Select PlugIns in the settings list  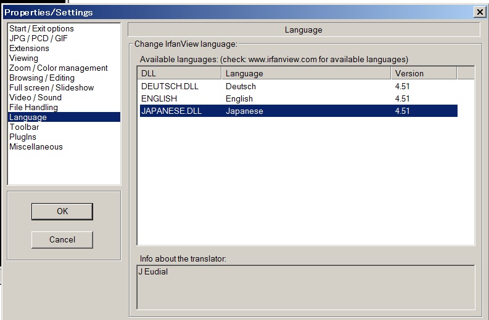pyautogui.click(x=23, y=137)
